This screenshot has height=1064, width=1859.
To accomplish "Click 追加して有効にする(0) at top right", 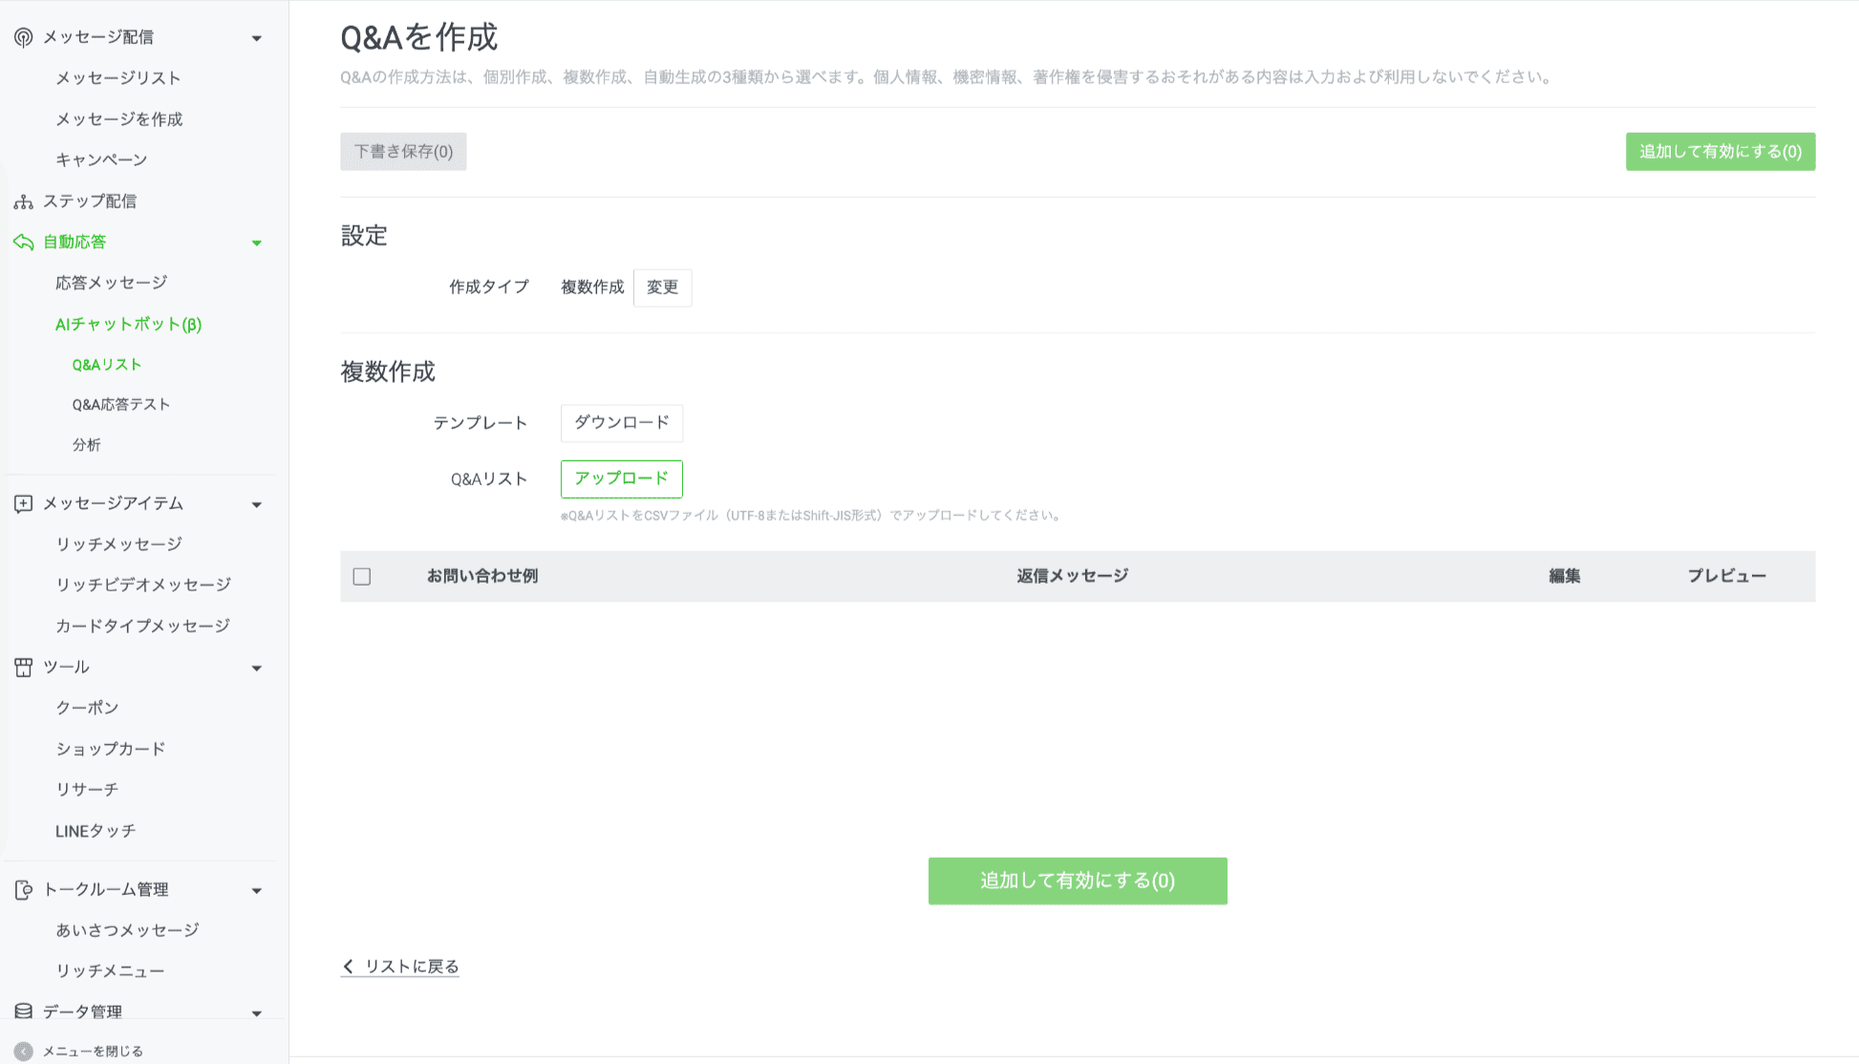I will 1720,151.
